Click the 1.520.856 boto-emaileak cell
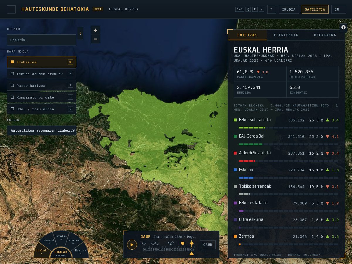 [x=312, y=74]
